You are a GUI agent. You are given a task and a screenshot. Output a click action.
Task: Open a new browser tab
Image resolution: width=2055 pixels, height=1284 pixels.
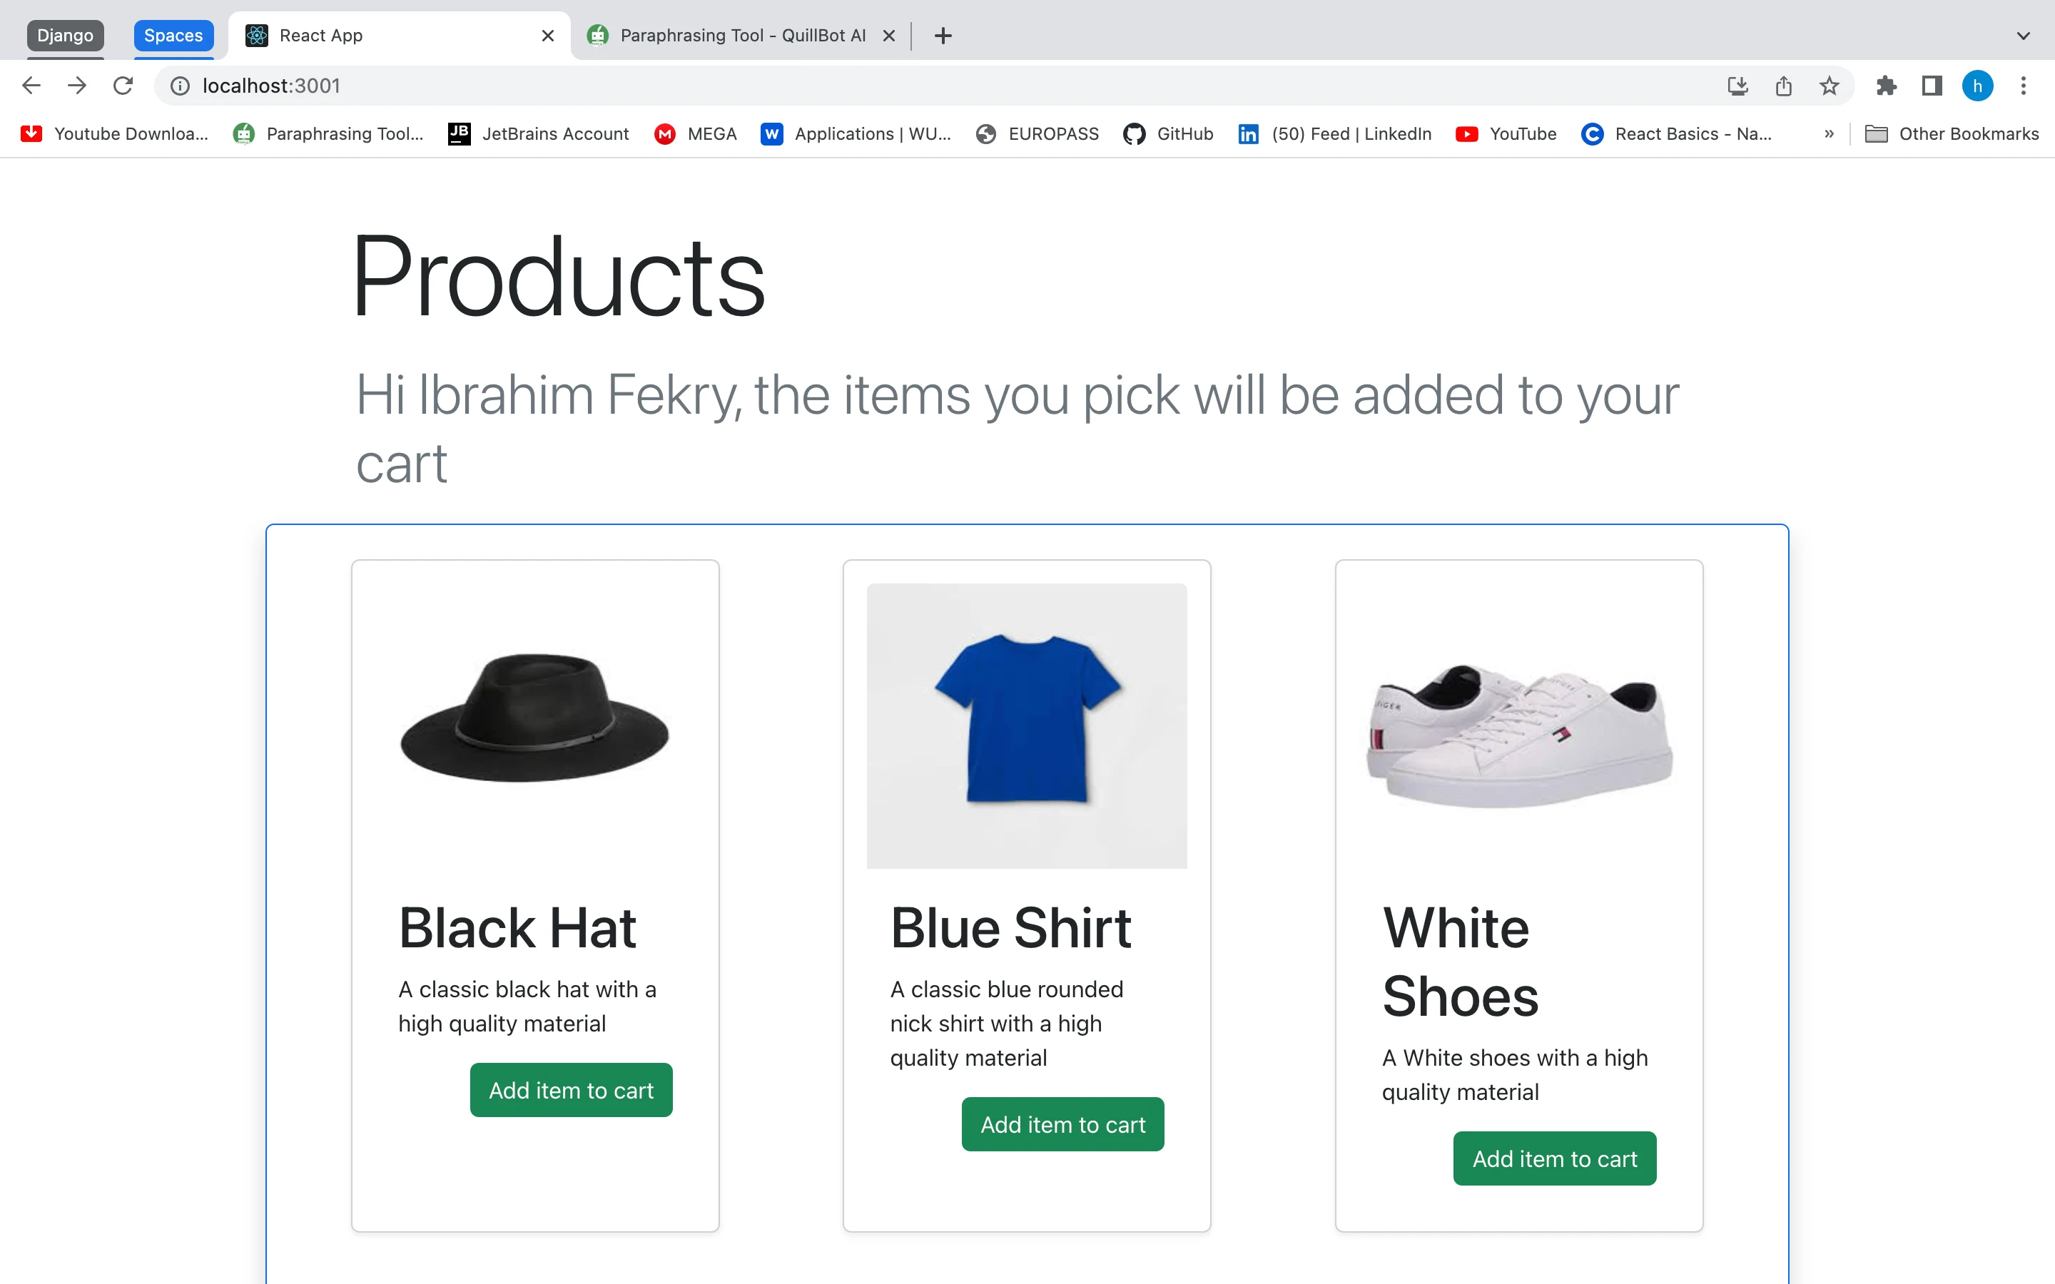coord(943,36)
